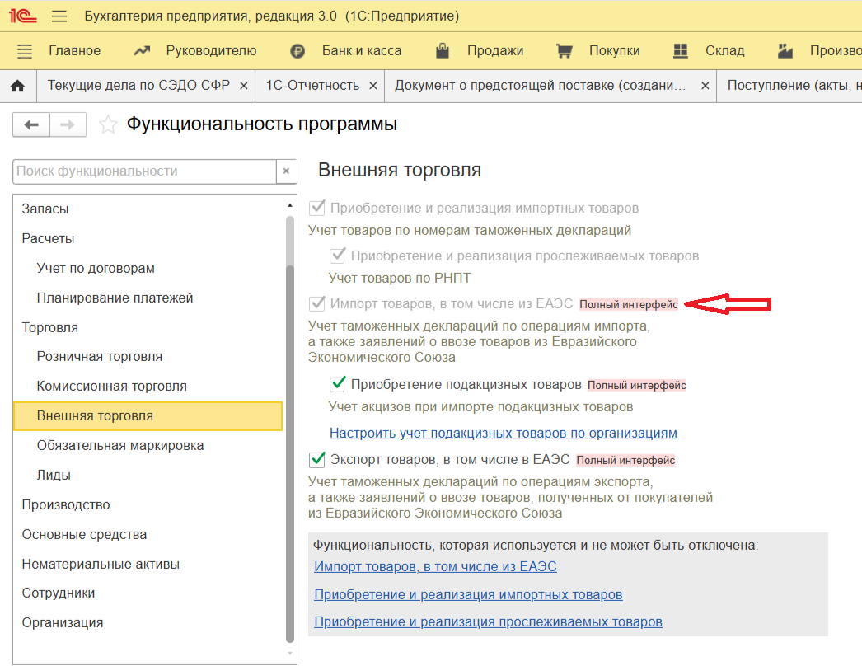Image resolution: width=862 pixels, height=666 pixels.
Task: Follow Приобретение и реализация прослеживаемых товаров link
Action: [488, 622]
